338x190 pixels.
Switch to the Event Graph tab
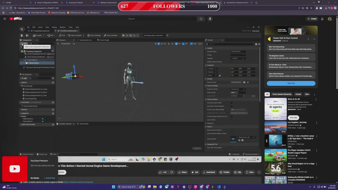click(103, 40)
